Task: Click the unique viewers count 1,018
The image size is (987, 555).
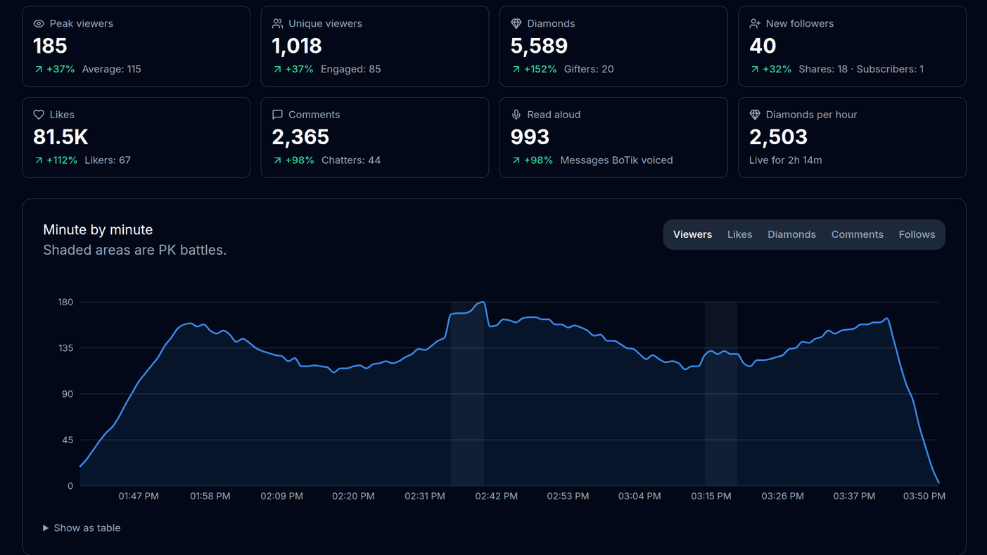Action: (297, 46)
